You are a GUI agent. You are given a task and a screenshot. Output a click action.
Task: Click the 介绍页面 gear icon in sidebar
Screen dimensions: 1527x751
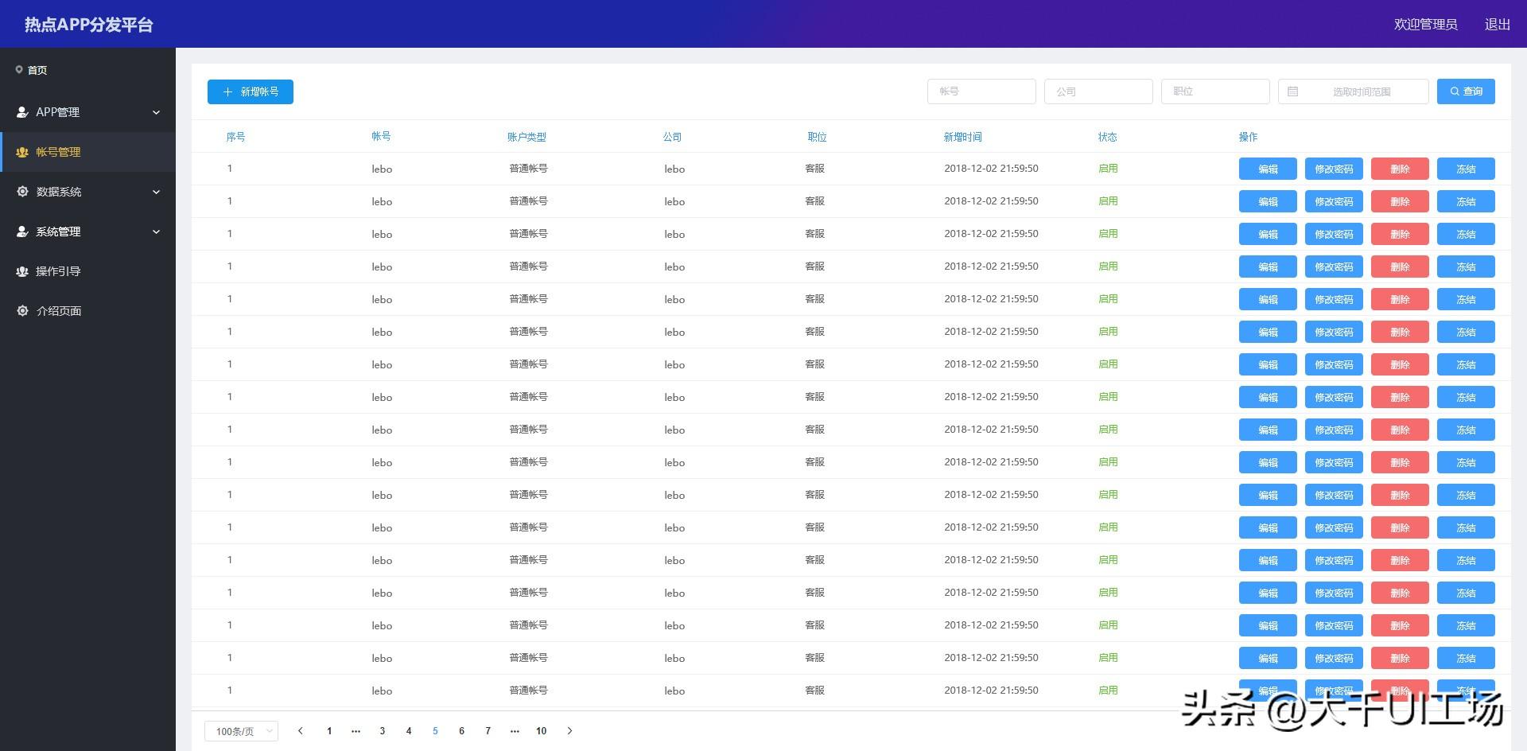[22, 311]
